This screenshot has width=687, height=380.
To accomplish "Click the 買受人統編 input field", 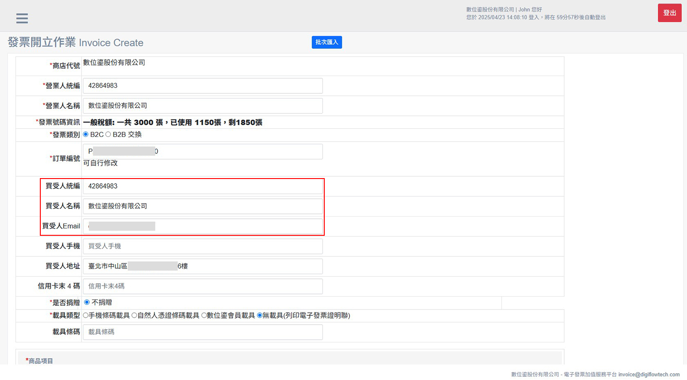I will click(202, 186).
